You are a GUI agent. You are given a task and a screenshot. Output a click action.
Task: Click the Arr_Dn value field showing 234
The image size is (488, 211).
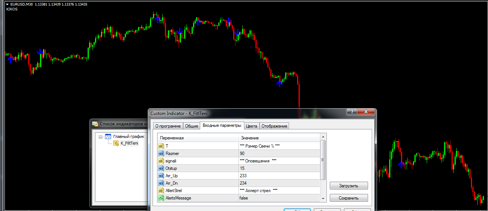(279, 183)
